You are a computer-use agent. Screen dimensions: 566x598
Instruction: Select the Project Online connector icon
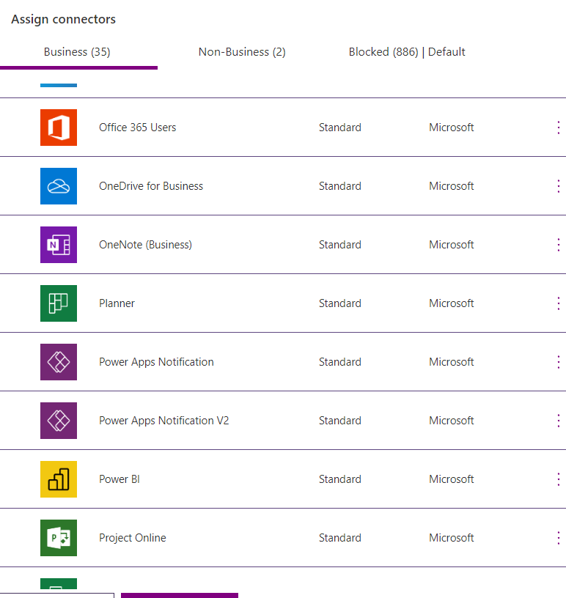click(x=59, y=537)
